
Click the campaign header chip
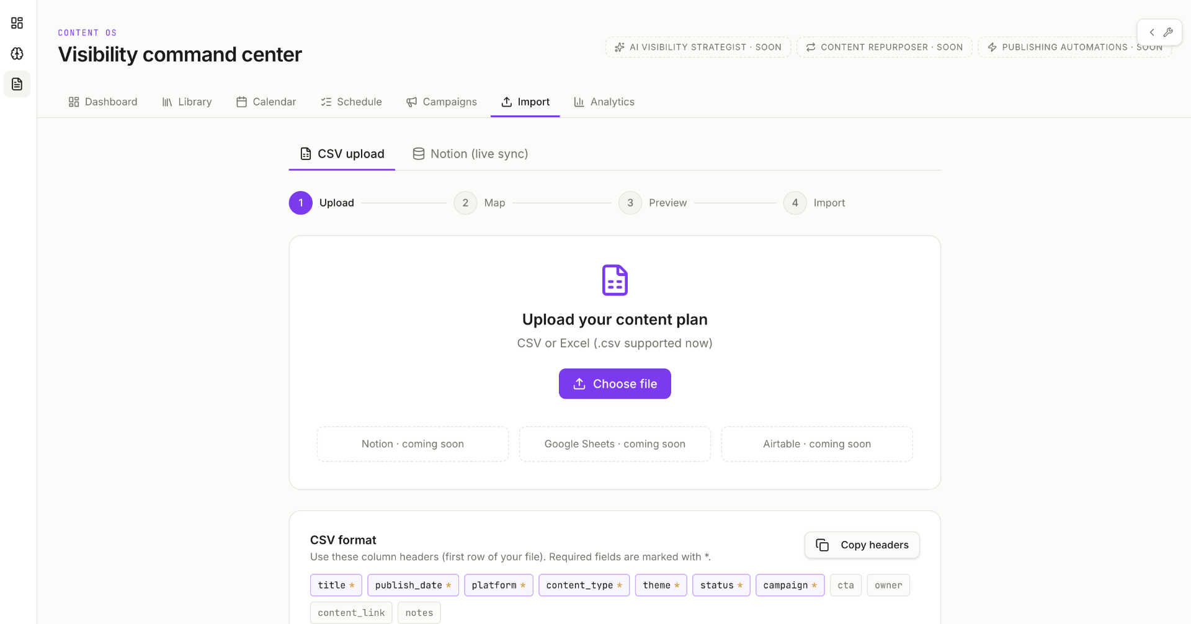coord(790,586)
